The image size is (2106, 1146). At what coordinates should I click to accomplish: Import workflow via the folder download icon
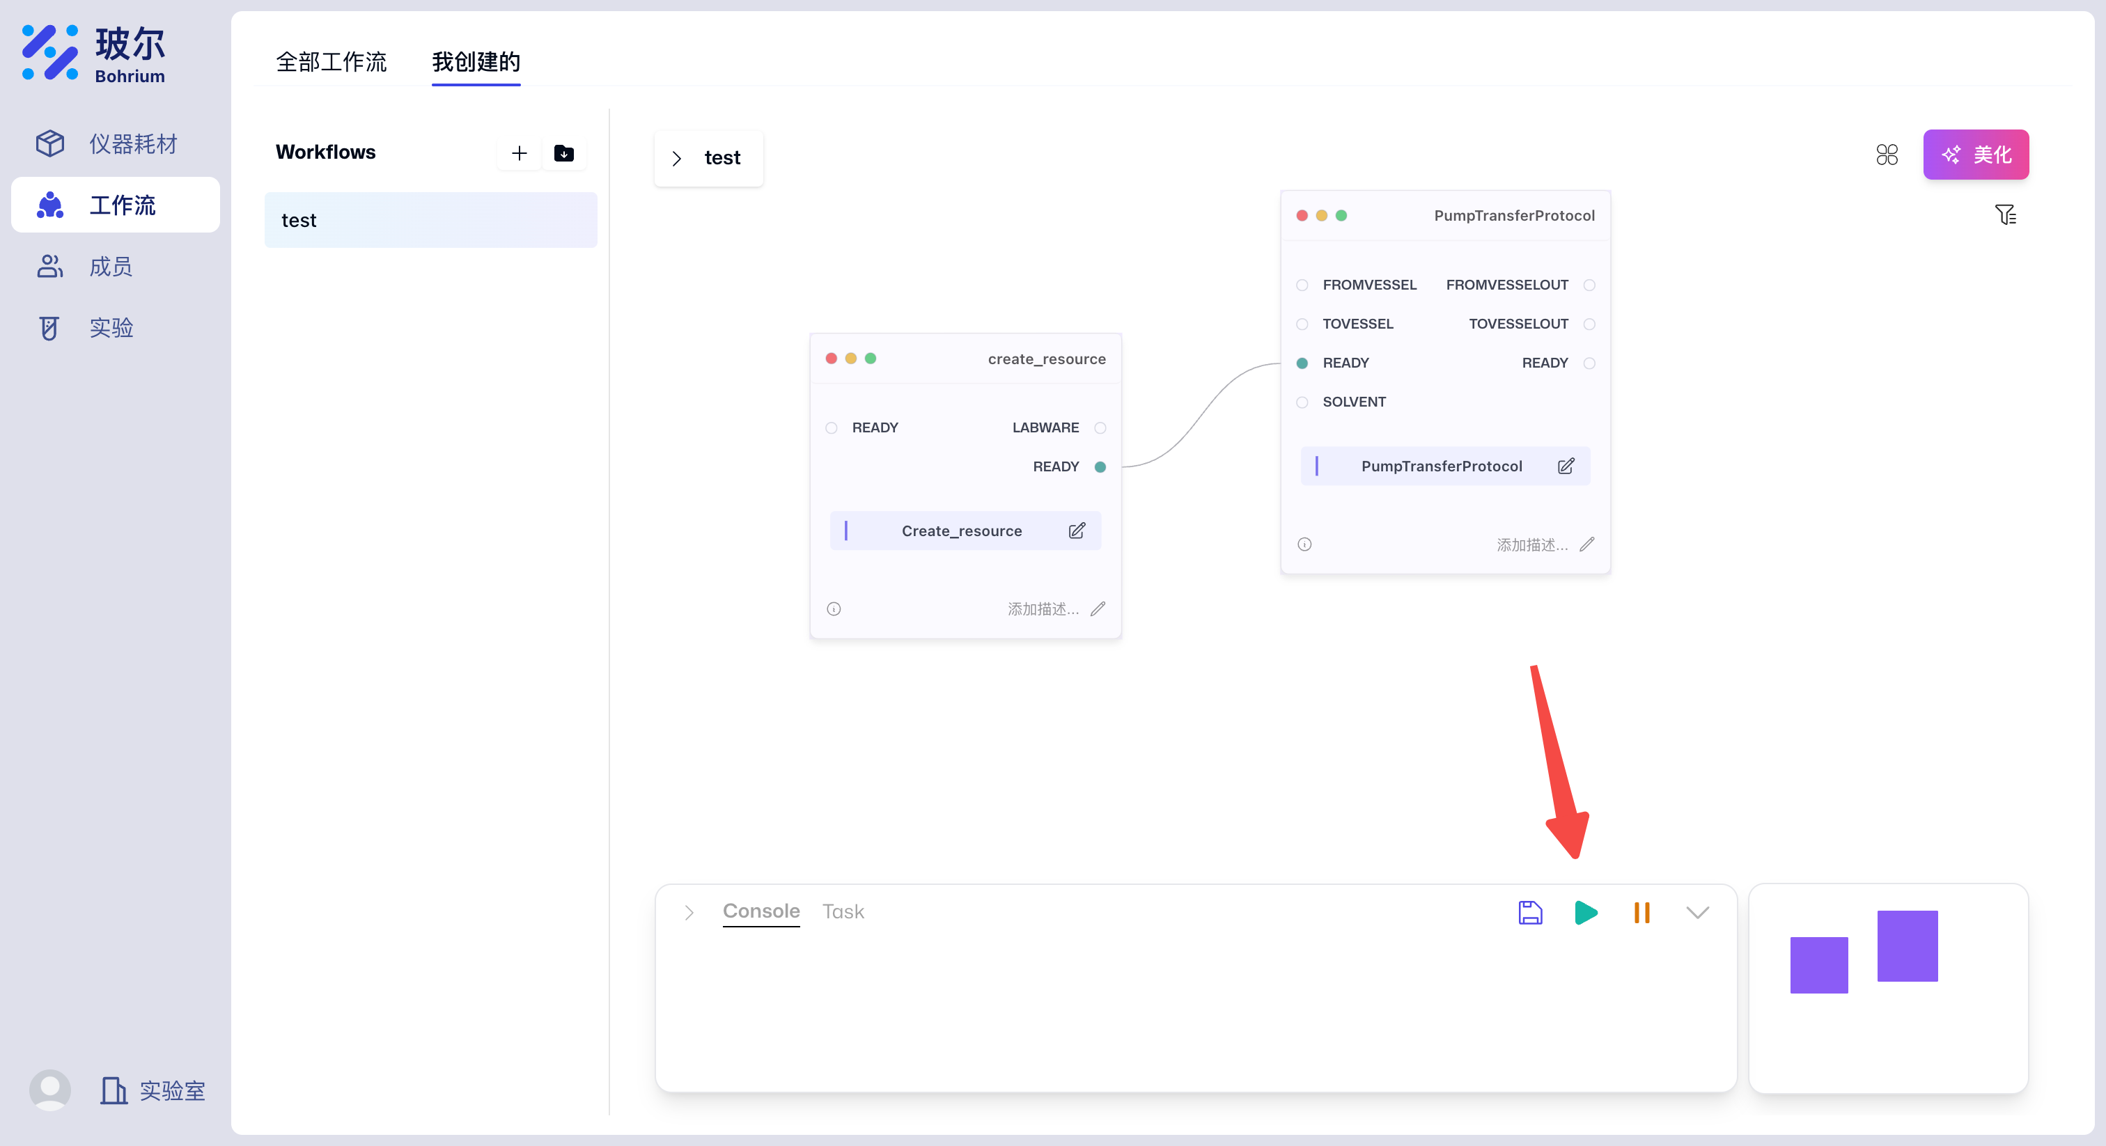tap(563, 153)
